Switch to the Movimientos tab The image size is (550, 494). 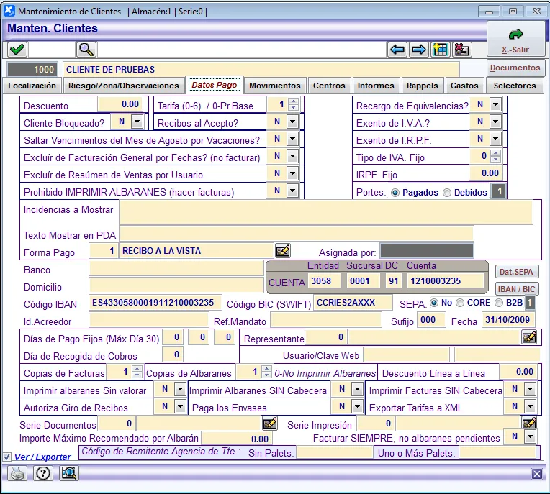point(274,86)
